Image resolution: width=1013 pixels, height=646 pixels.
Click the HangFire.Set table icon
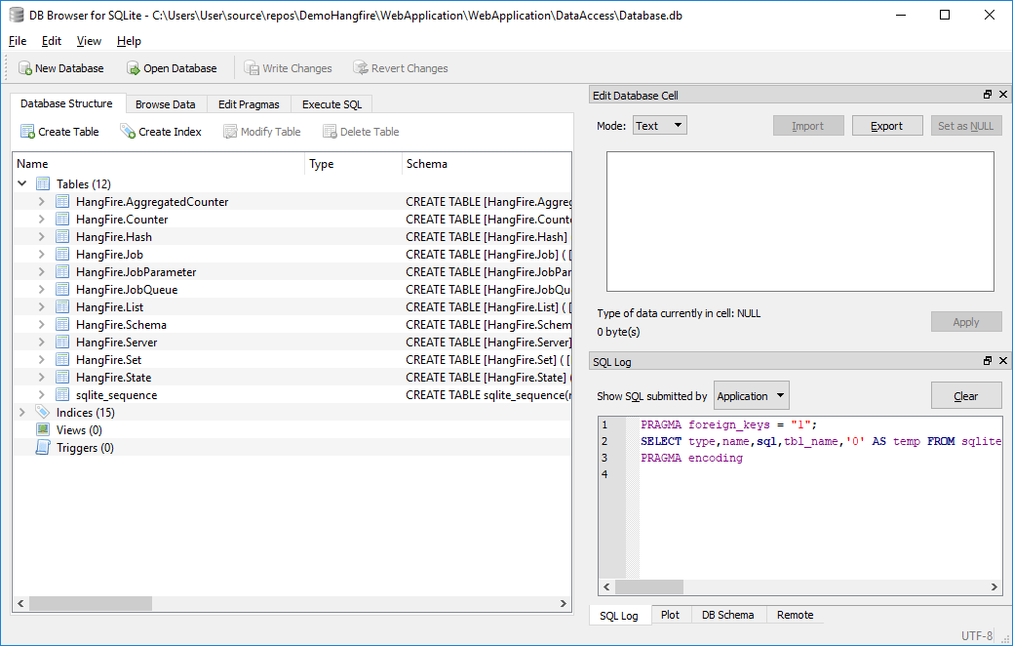62,359
